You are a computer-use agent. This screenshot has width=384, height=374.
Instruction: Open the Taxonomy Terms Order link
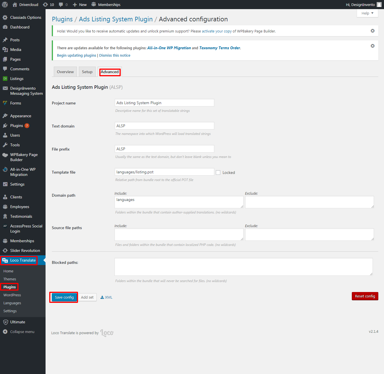(x=220, y=48)
